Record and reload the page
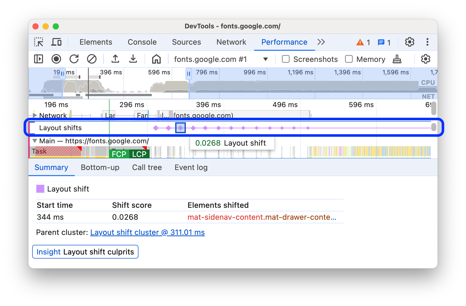Image resolution: width=466 pixels, height=306 pixels. pos(74,59)
